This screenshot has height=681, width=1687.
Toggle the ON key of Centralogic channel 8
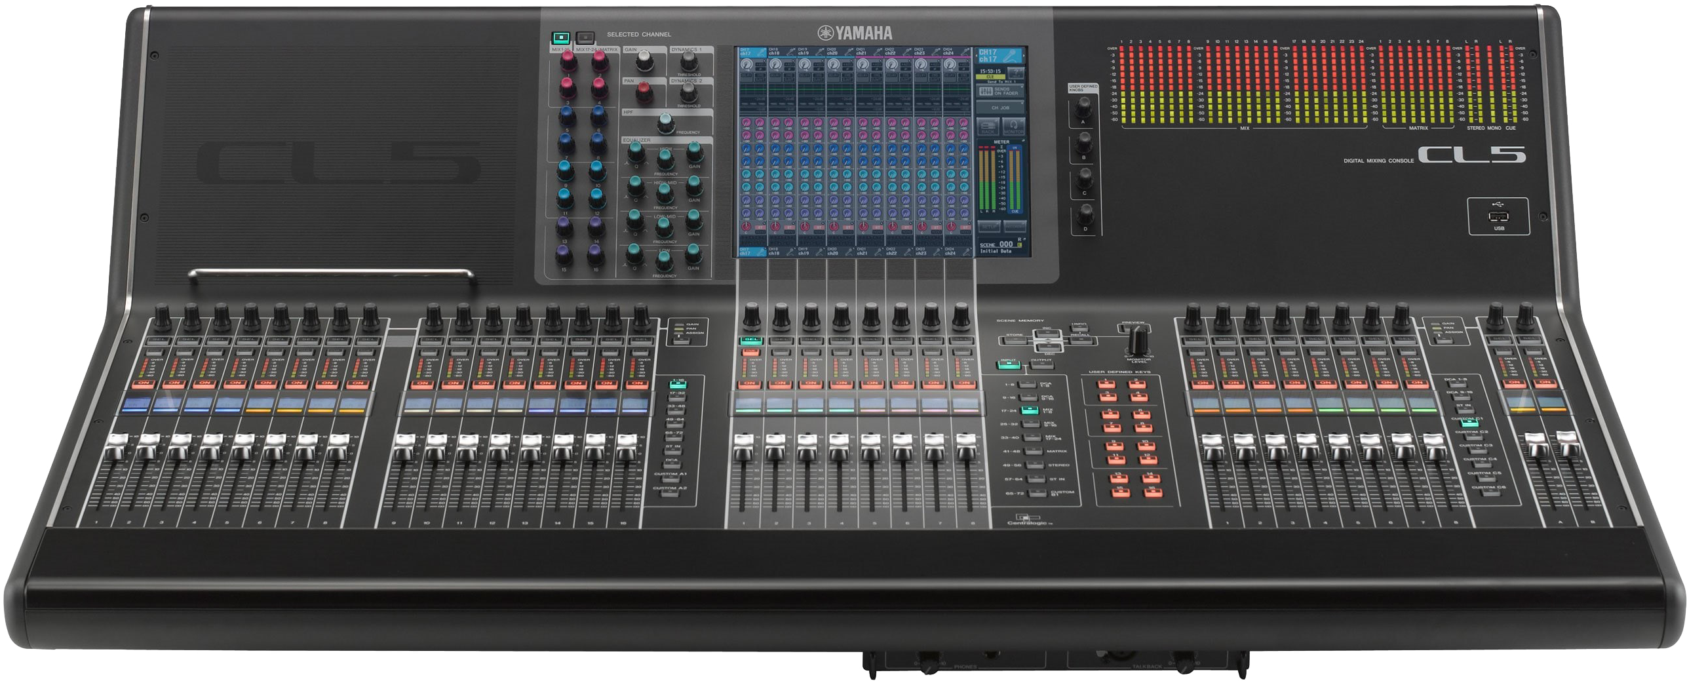pyautogui.click(x=965, y=383)
